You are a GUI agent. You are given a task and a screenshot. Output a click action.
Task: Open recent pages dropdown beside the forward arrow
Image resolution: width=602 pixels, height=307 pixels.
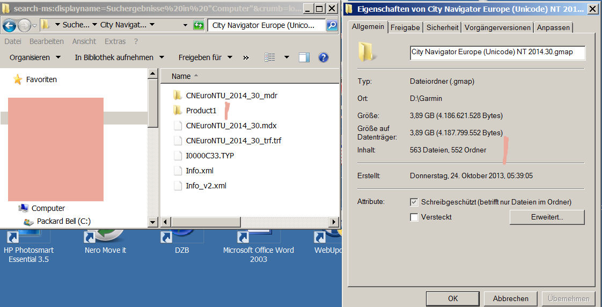pyautogui.click(x=34, y=26)
